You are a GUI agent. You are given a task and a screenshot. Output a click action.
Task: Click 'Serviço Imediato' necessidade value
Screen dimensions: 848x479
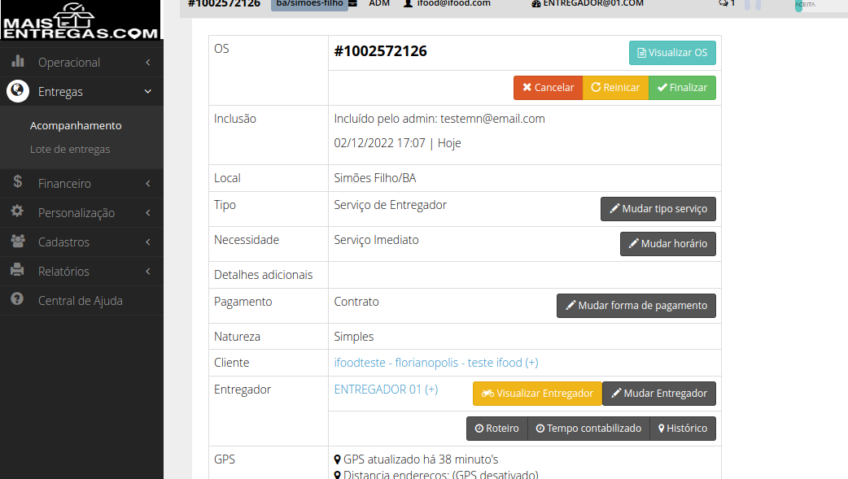tap(376, 240)
